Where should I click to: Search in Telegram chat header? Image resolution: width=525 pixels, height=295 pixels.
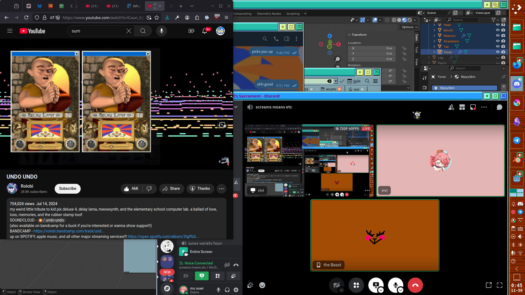pos(265,39)
